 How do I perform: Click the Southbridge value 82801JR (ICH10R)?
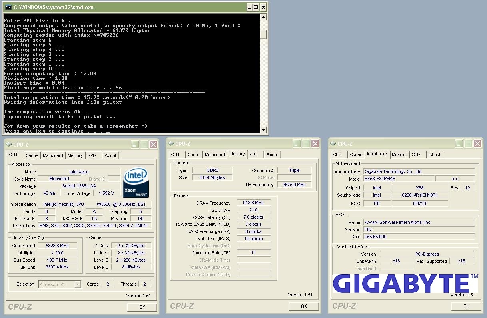[420, 195]
